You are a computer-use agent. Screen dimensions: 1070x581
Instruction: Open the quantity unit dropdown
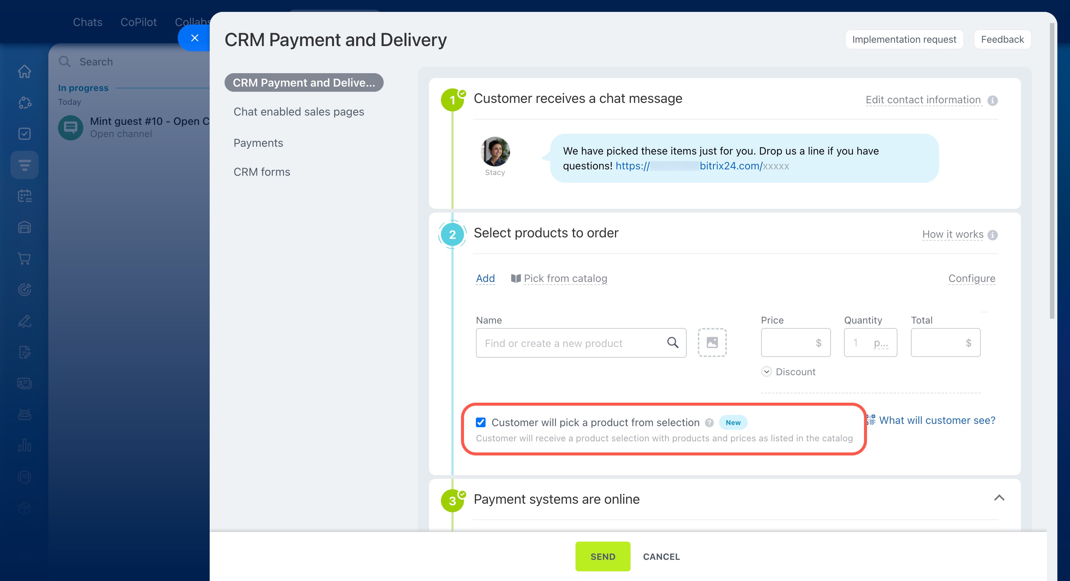[x=881, y=343]
